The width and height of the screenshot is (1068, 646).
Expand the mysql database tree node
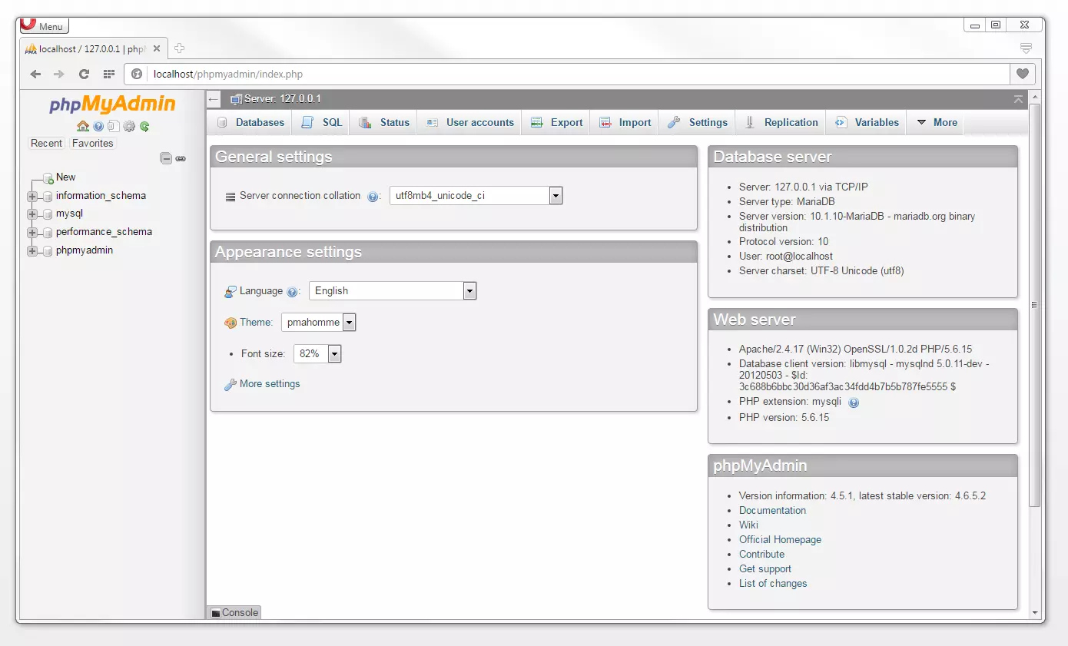tap(31, 214)
